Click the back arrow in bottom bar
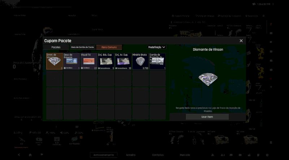The height and width of the screenshot is (160, 289). (19, 155)
